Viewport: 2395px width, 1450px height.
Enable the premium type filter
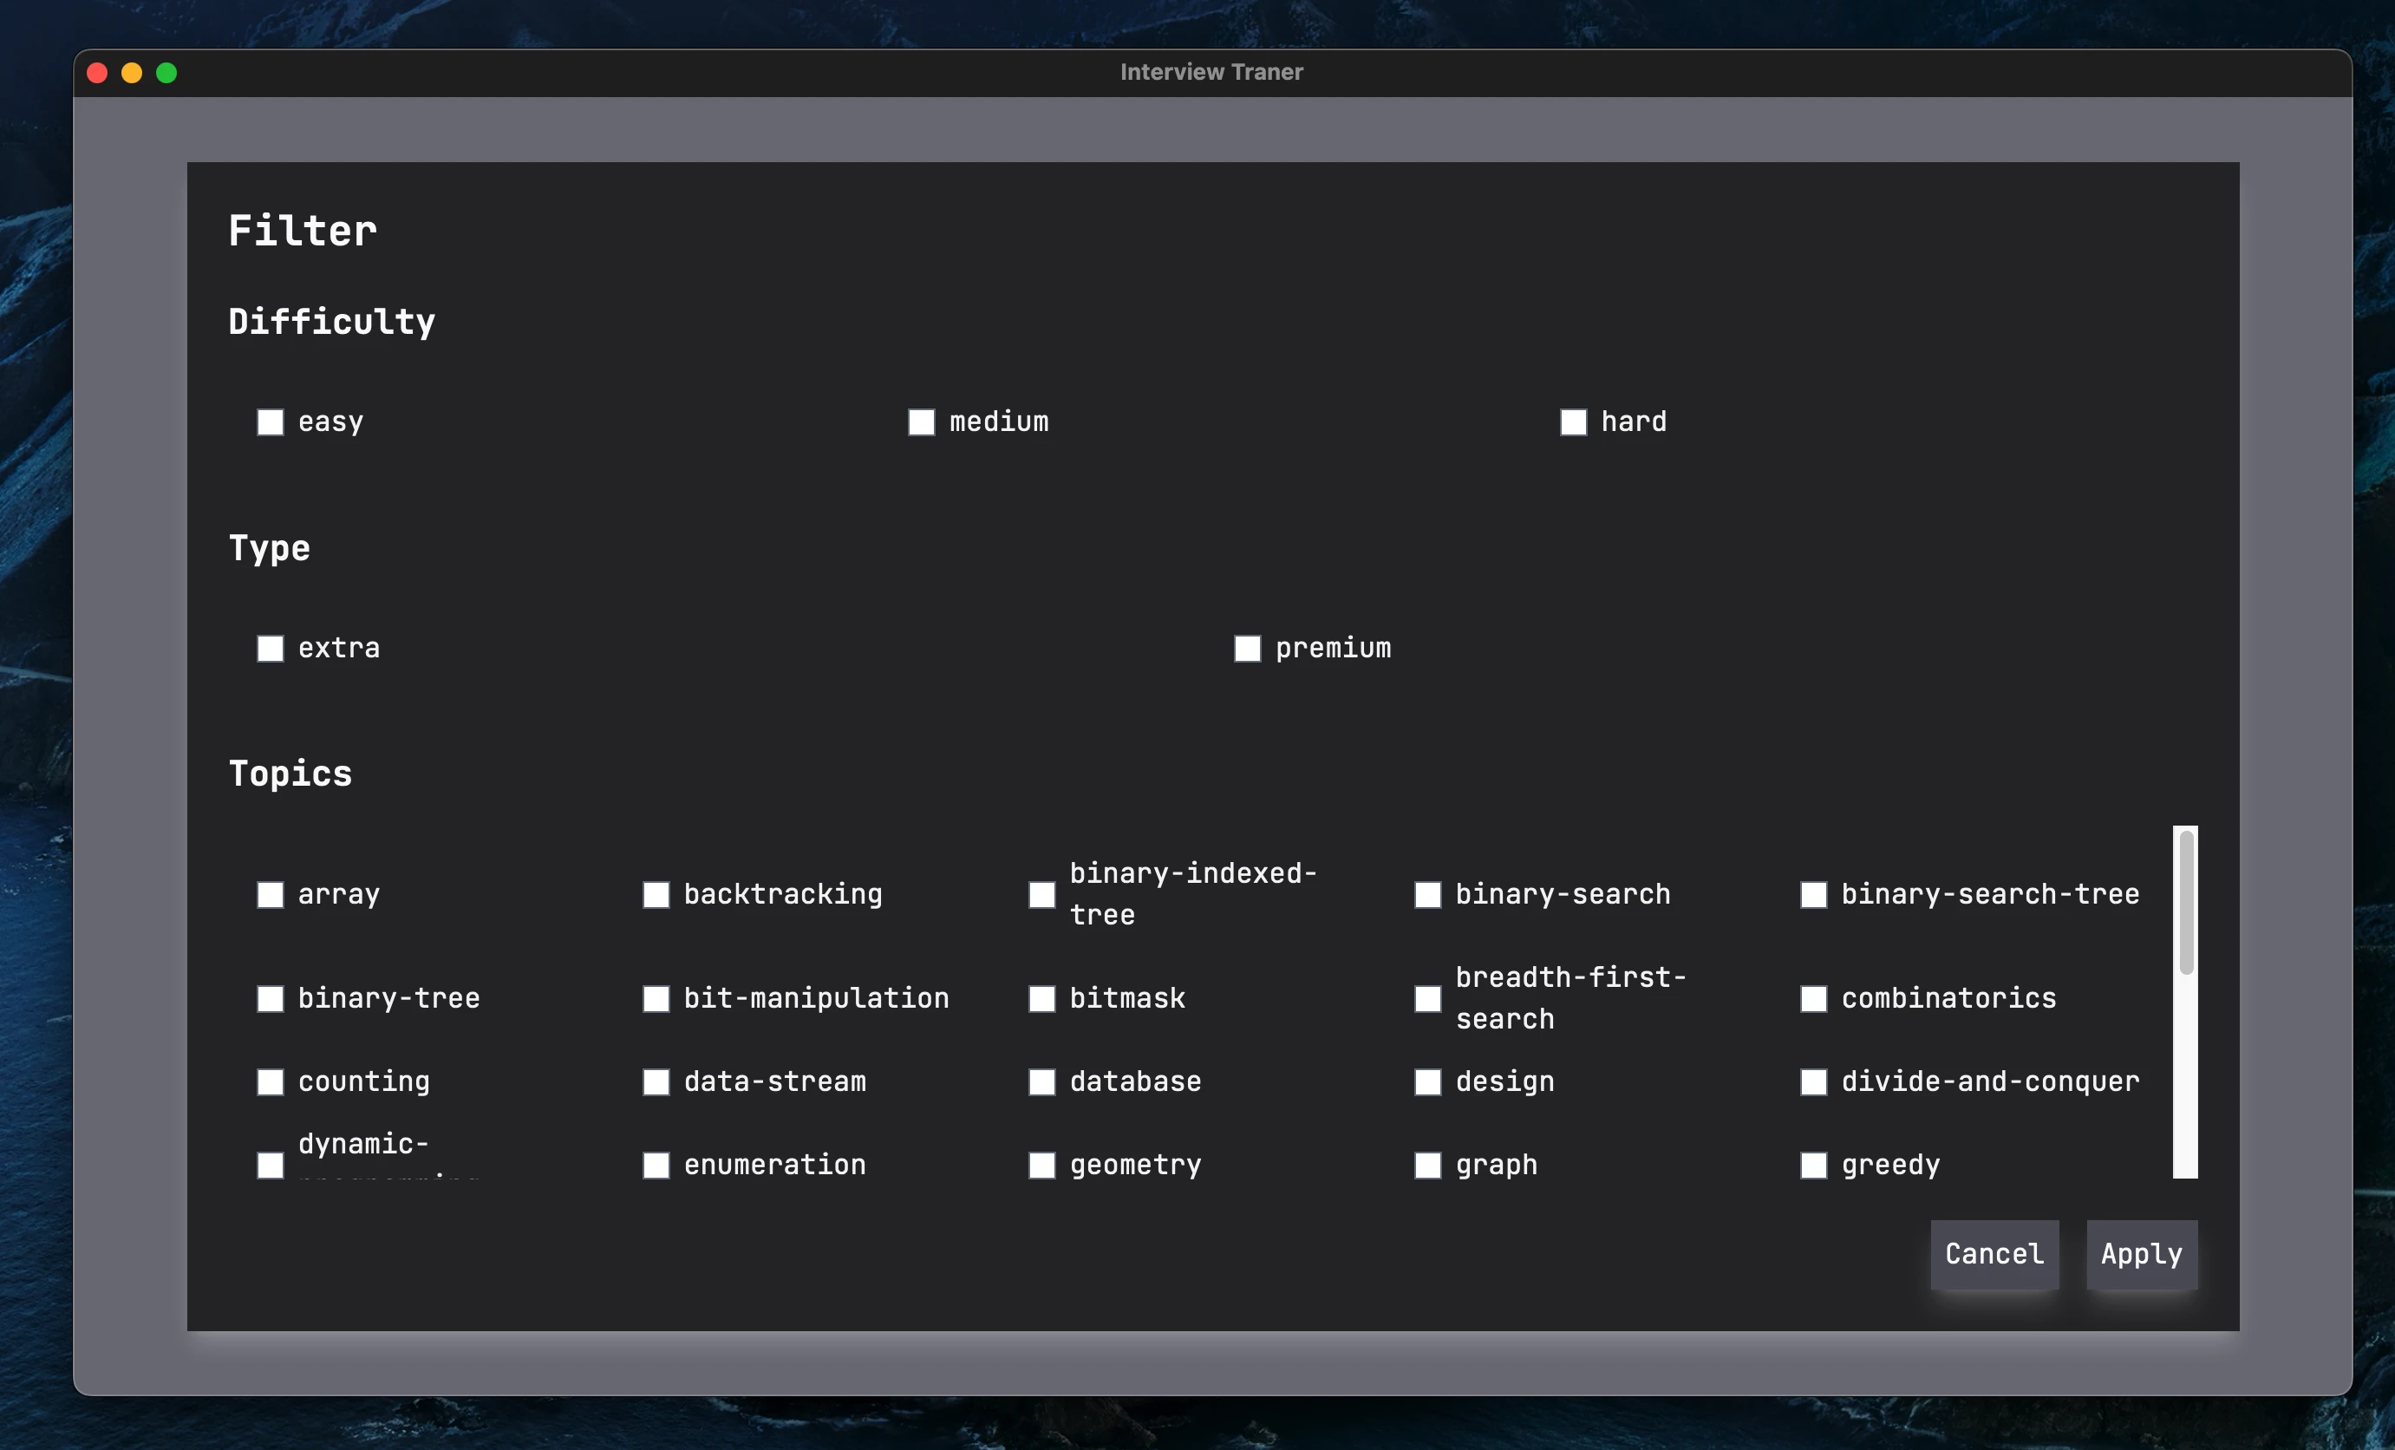1247,648
